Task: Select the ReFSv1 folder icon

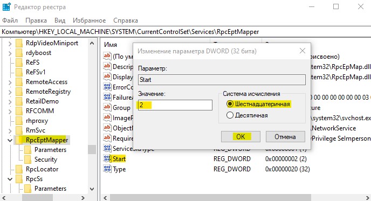Action: pyautogui.click(x=19, y=72)
